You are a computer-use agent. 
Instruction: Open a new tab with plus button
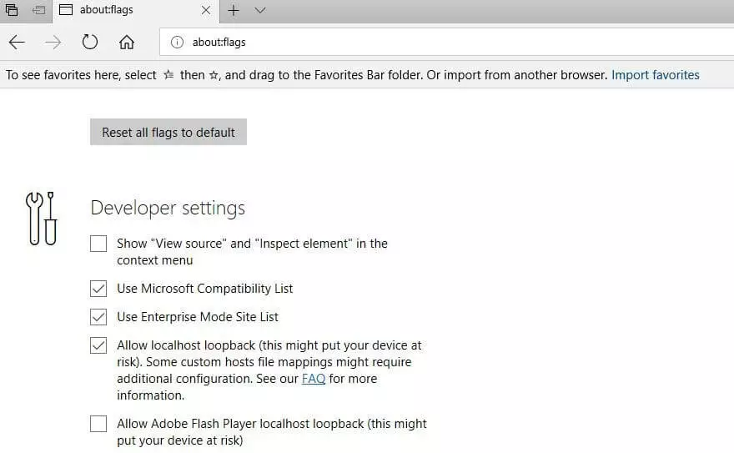pyautogui.click(x=234, y=10)
